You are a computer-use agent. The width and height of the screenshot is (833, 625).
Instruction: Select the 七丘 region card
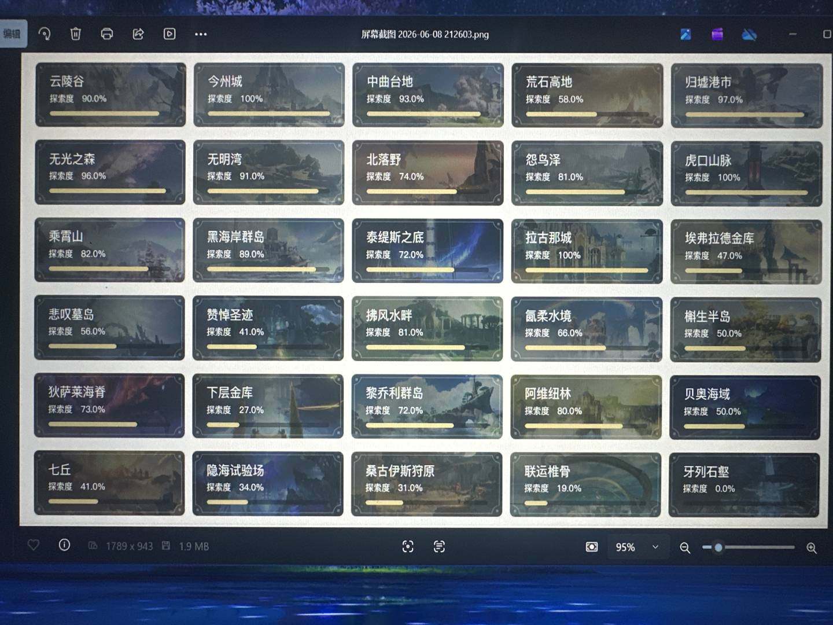tap(109, 483)
